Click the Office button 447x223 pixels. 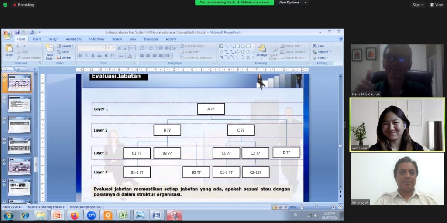(x=8, y=34)
